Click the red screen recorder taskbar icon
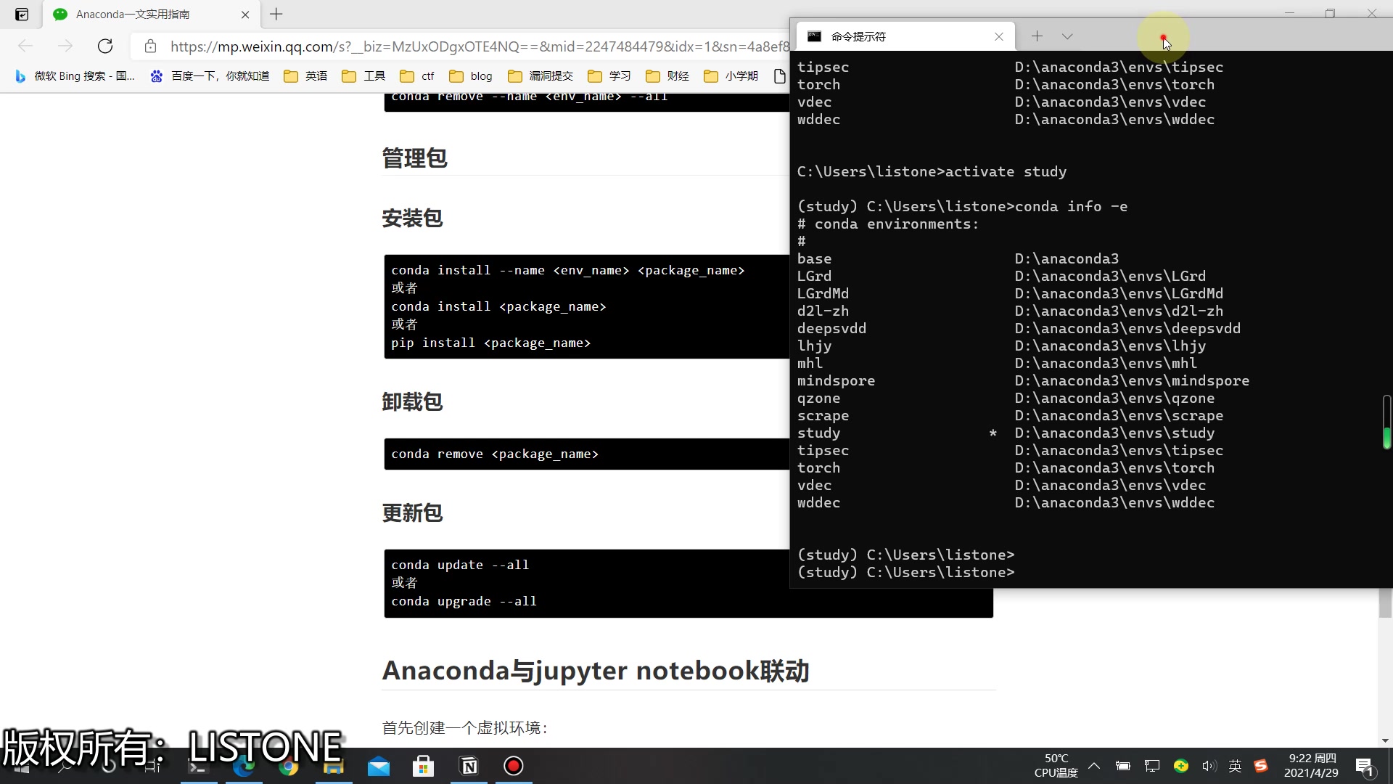 [514, 766]
